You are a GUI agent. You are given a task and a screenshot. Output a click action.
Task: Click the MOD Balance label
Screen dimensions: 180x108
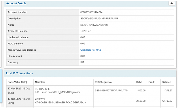tap(15, 43)
